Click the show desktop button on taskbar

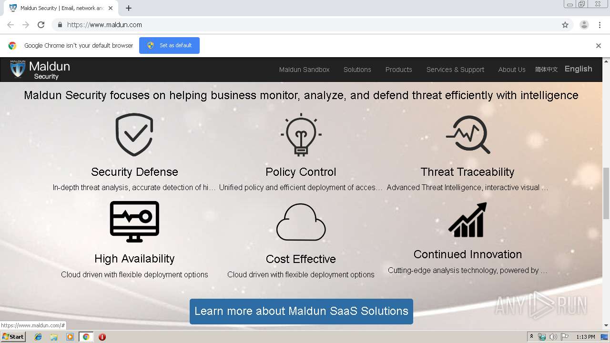pyautogui.click(x=604, y=337)
